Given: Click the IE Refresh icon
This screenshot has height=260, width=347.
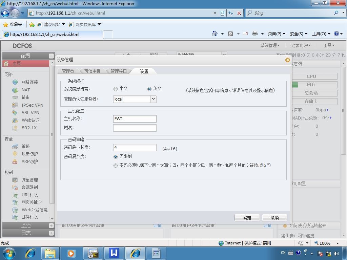Looking at the screenshot, I should (230, 13).
